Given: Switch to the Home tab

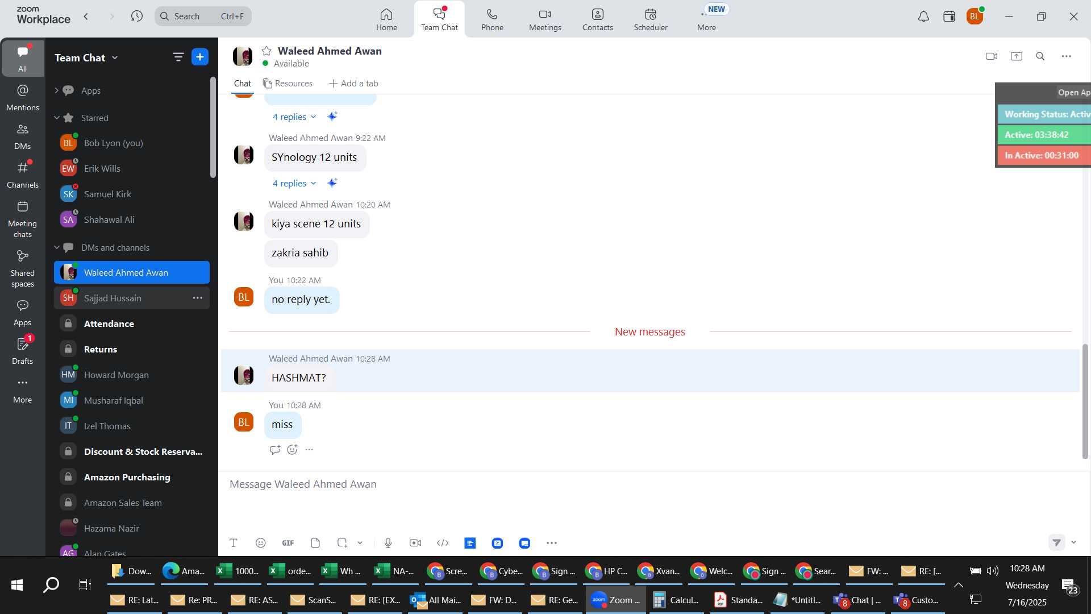Looking at the screenshot, I should point(386,19).
